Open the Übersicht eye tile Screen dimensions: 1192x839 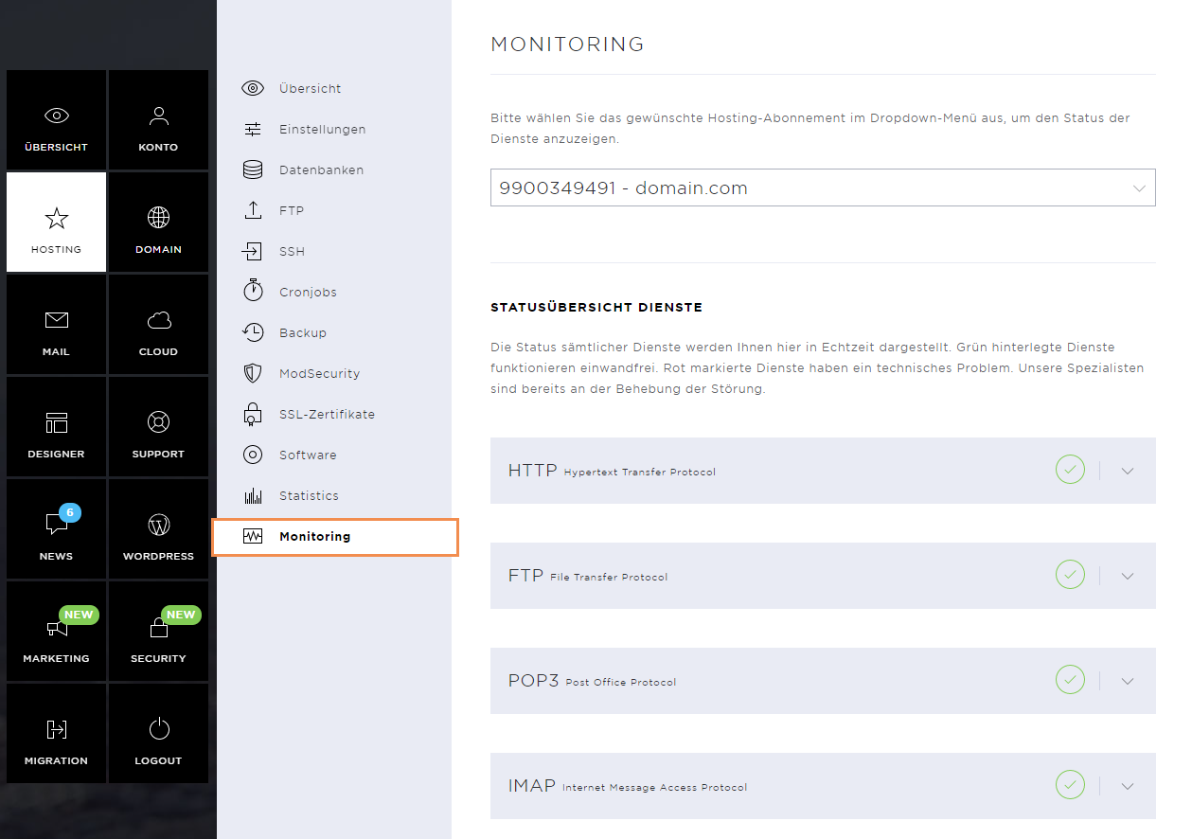click(56, 120)
